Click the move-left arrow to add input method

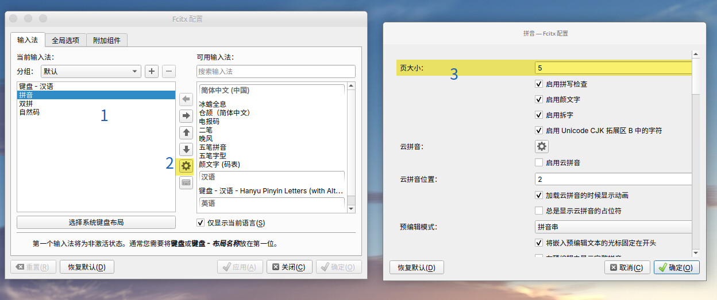click(x=186, y=99)
